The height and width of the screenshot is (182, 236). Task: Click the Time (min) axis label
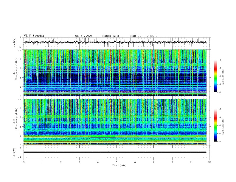coord(119,165)
